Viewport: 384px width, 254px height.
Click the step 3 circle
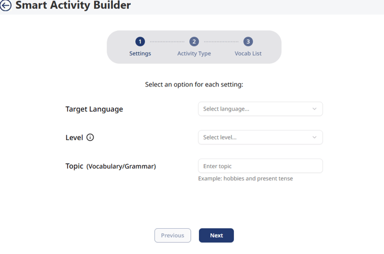(248, 42)
